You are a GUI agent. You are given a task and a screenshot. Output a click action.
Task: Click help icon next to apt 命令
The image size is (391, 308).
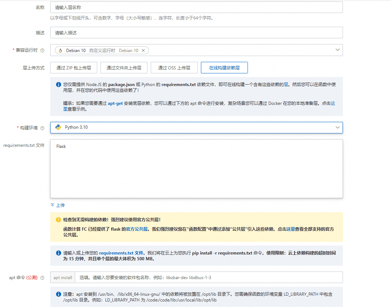[42, 278]
